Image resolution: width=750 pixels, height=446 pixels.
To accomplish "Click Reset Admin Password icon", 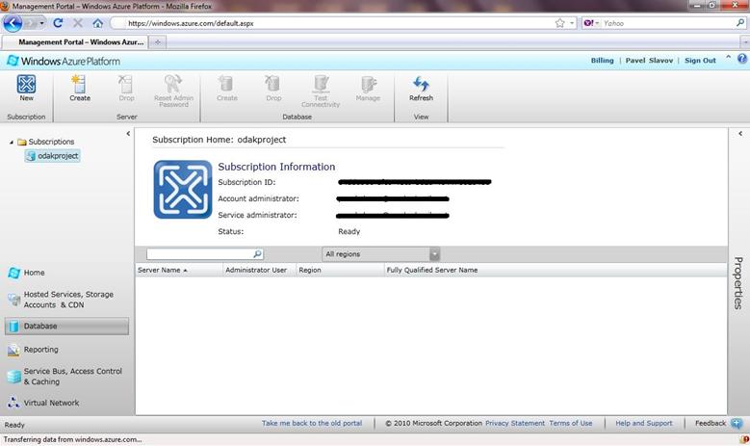I will click(x=173, y=84).
